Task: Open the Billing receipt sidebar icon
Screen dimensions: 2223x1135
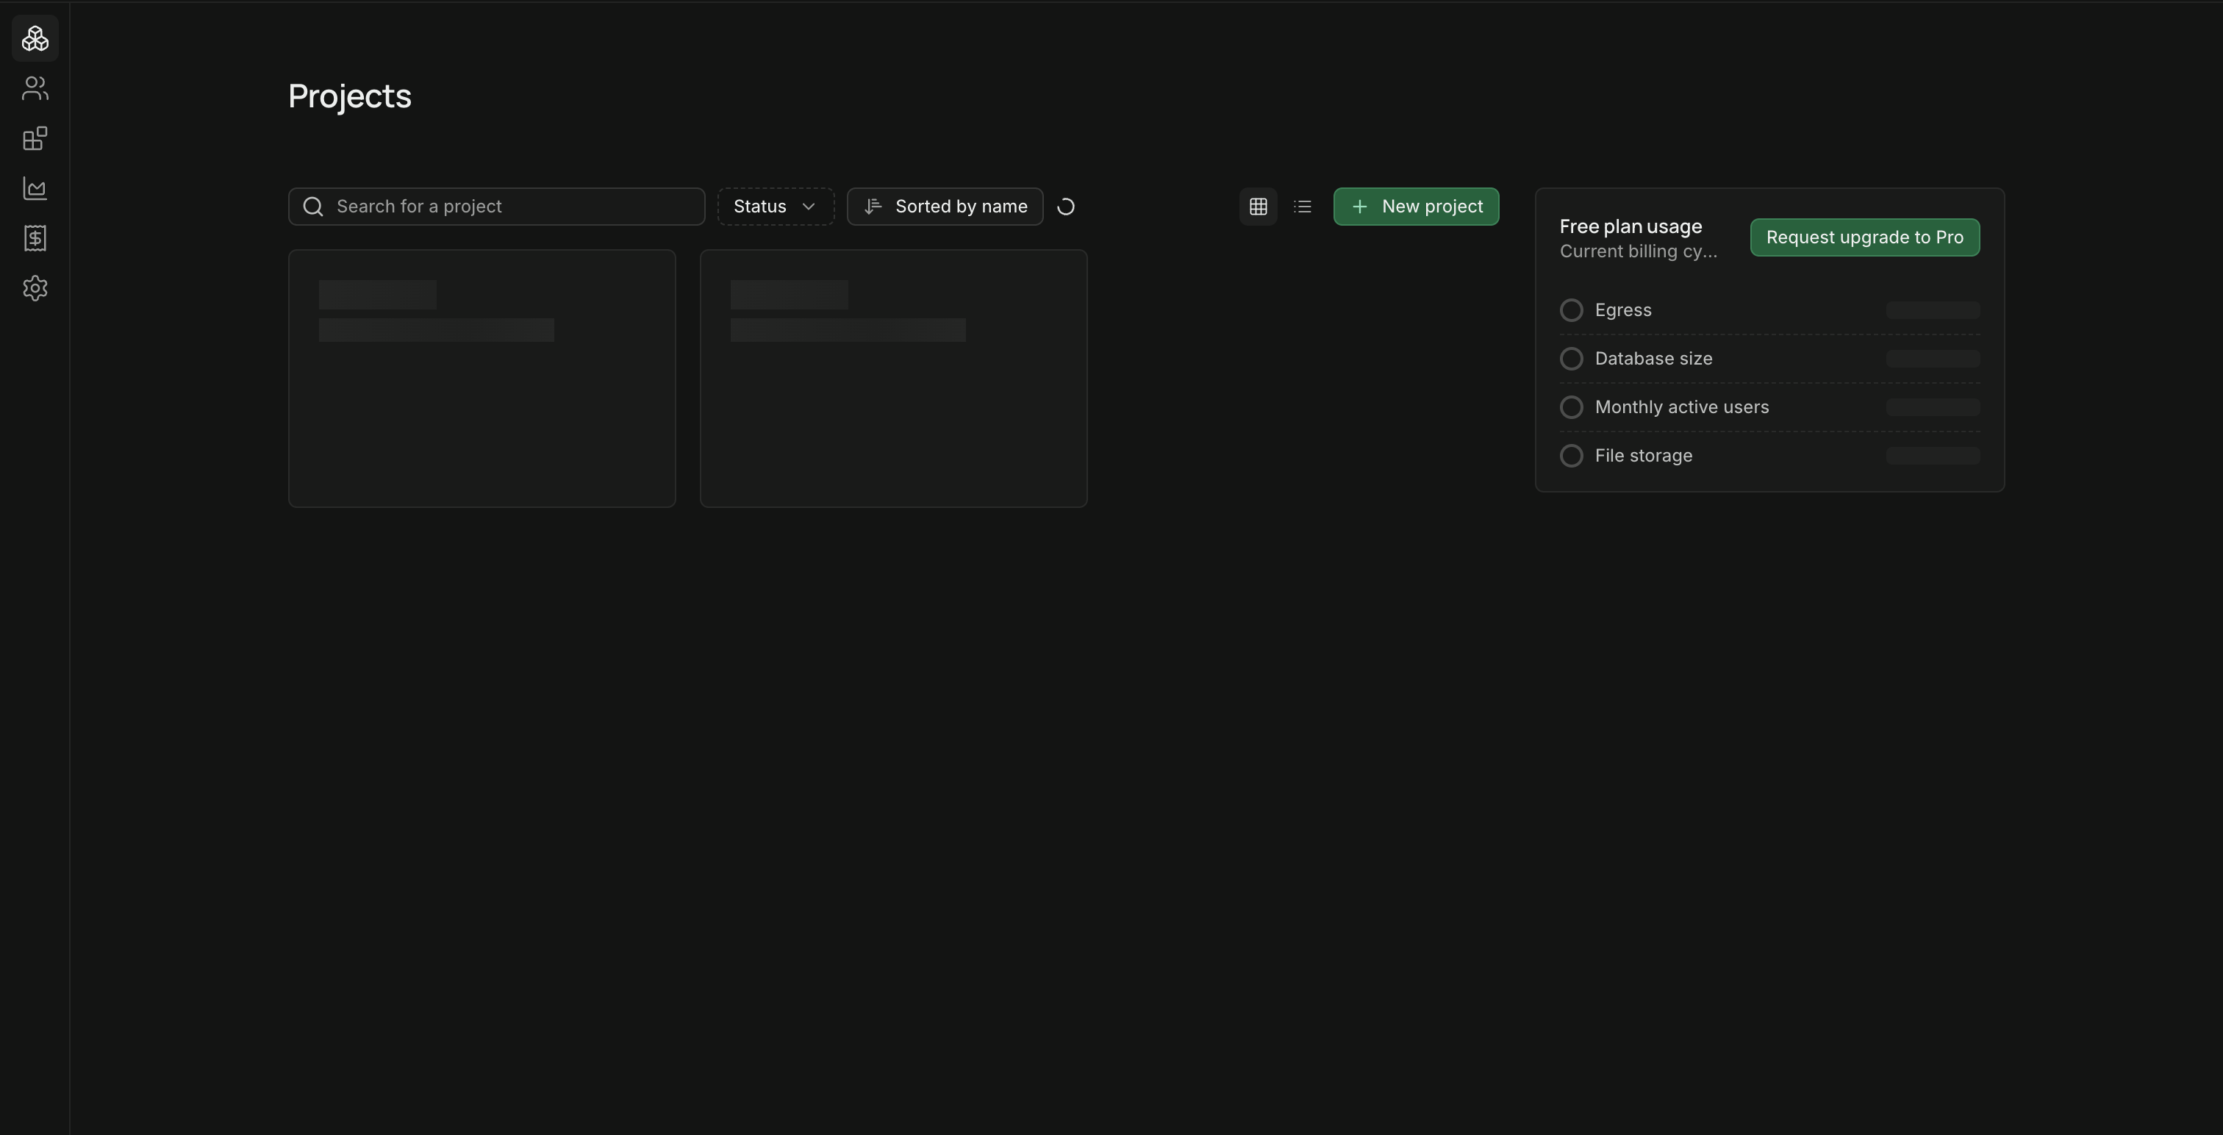Action: tap(35, 238)
